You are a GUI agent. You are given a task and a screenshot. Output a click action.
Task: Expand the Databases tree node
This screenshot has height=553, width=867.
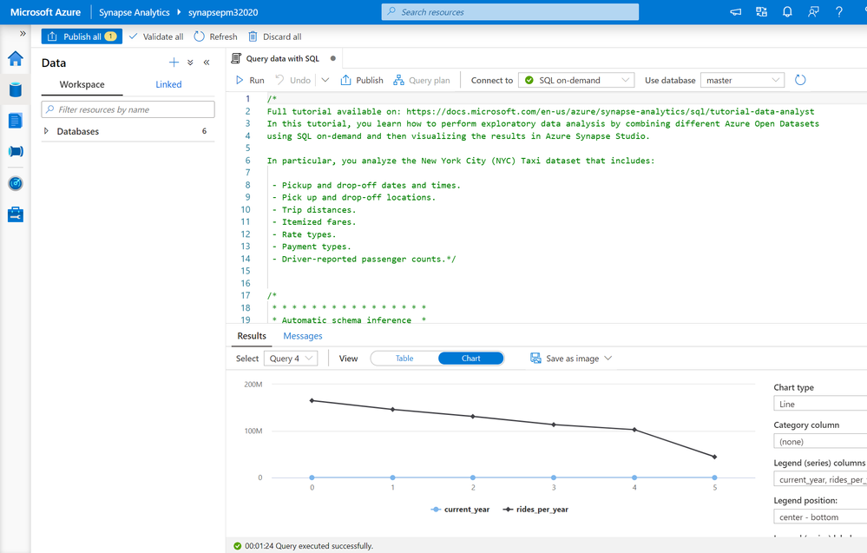[47, 131]
